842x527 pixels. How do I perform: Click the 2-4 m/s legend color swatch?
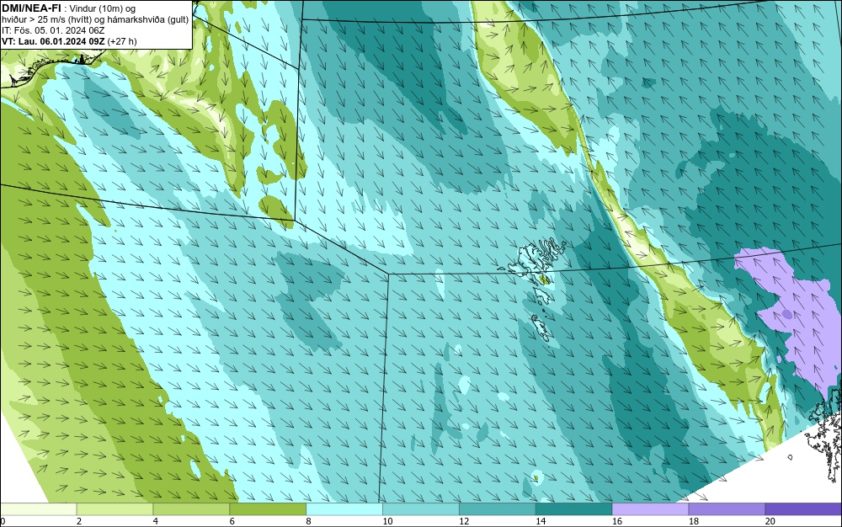[x=115, y=508]
